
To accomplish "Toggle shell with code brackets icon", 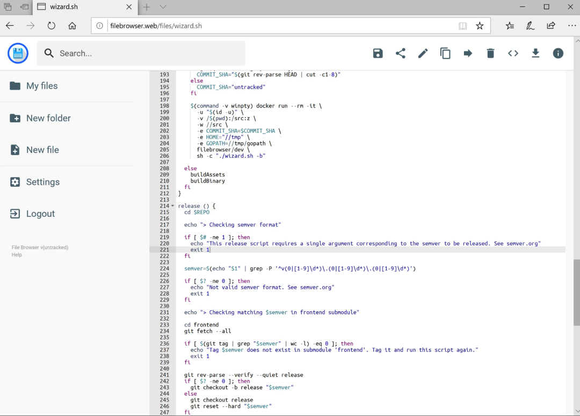I will tap(513, 53).
